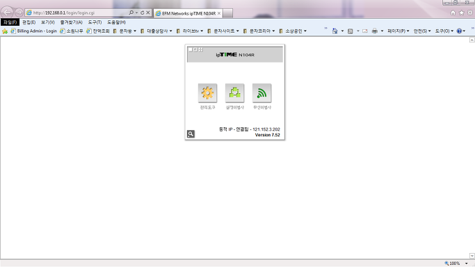475x267 pixels.
Task: Open the 소원나무 favorite link
Action: 72,31
